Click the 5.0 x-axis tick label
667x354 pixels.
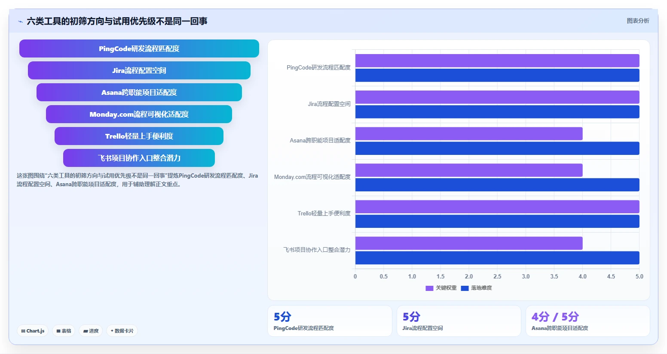[x=639, y=276]
